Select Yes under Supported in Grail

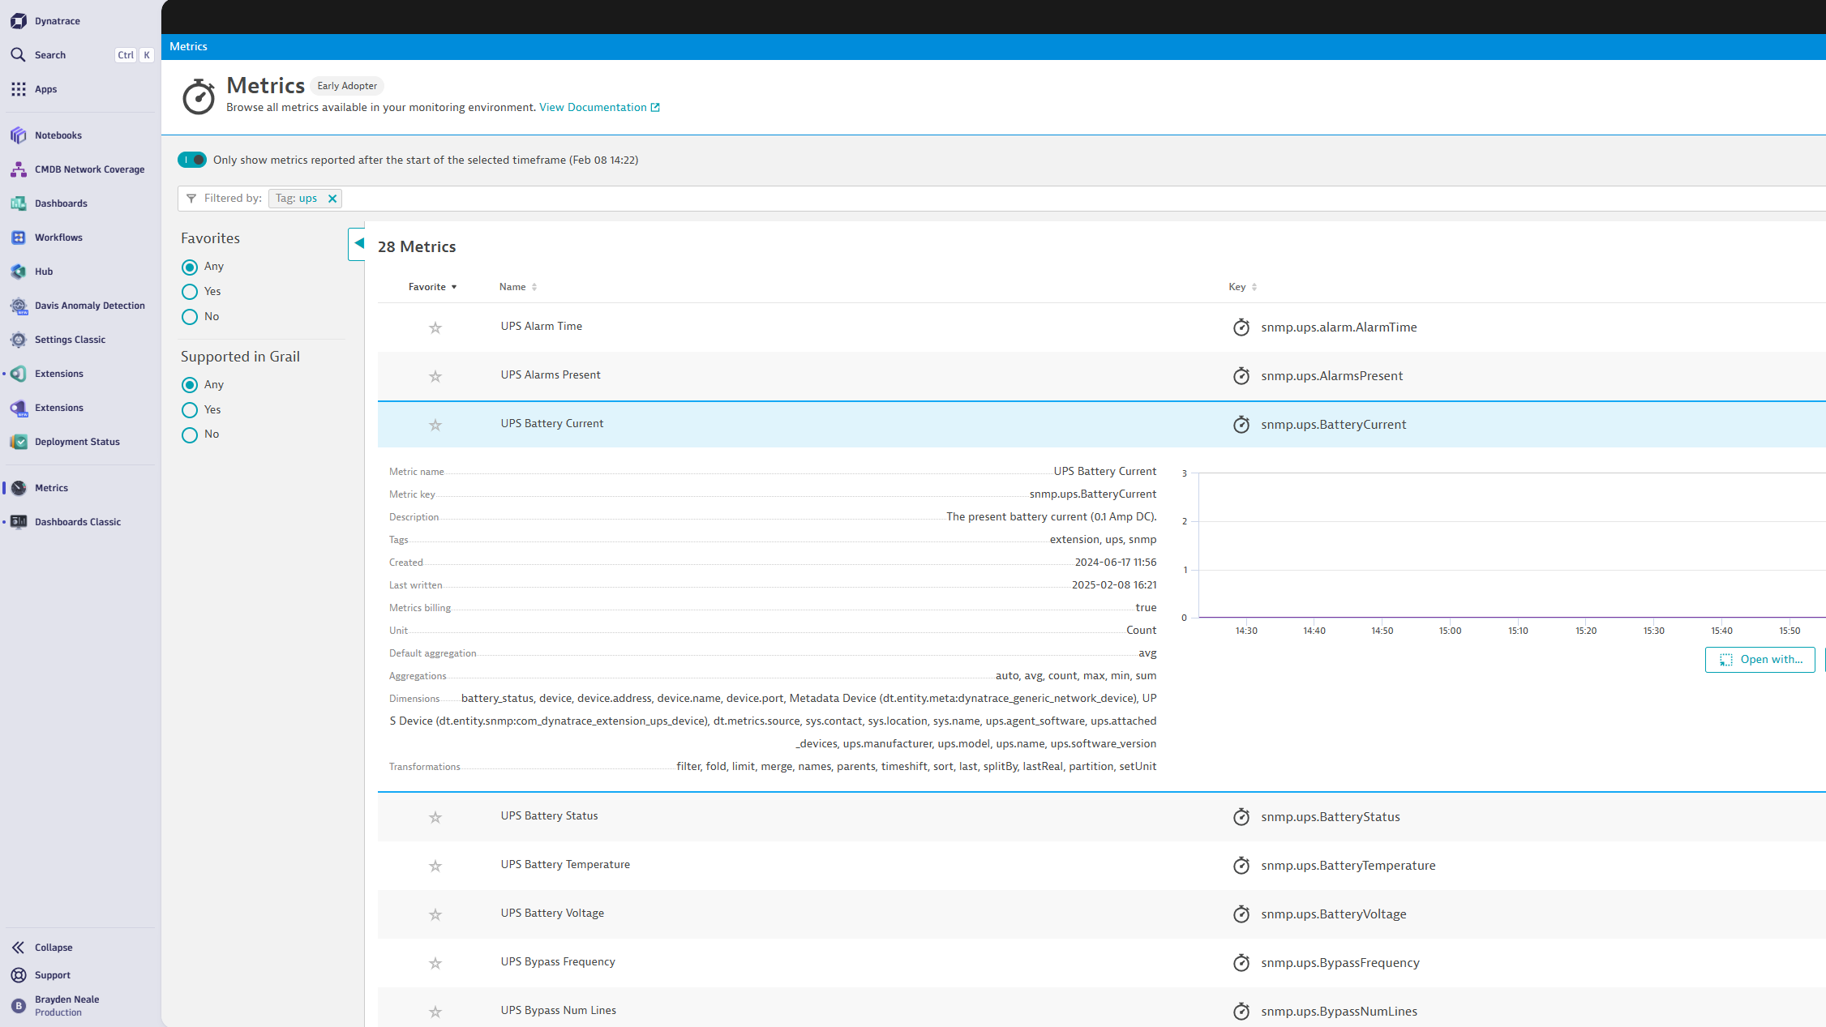coord(190,410)
